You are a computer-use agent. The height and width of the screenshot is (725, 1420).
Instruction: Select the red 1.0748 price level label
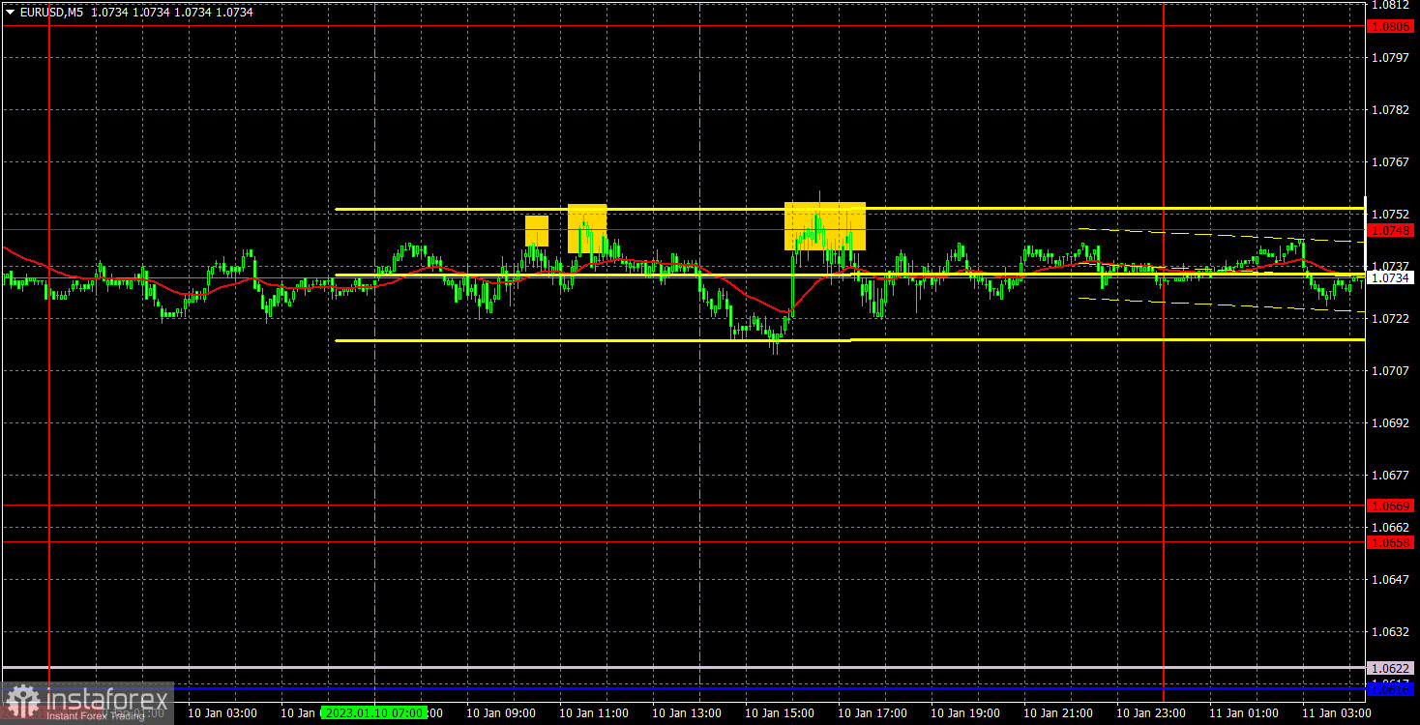click(x=1391, y=230)
